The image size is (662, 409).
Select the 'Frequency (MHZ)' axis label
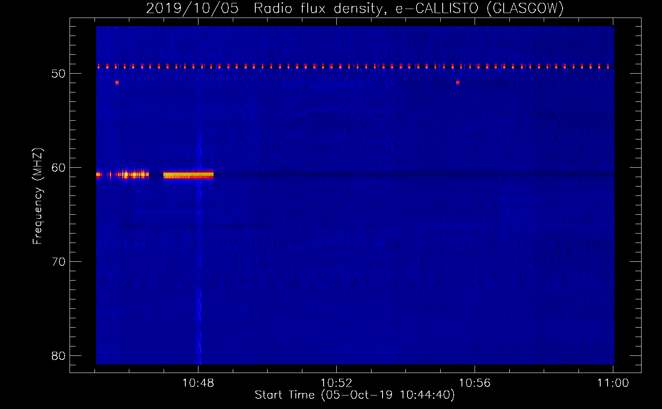pyautogui.click(x=37, y=196)
